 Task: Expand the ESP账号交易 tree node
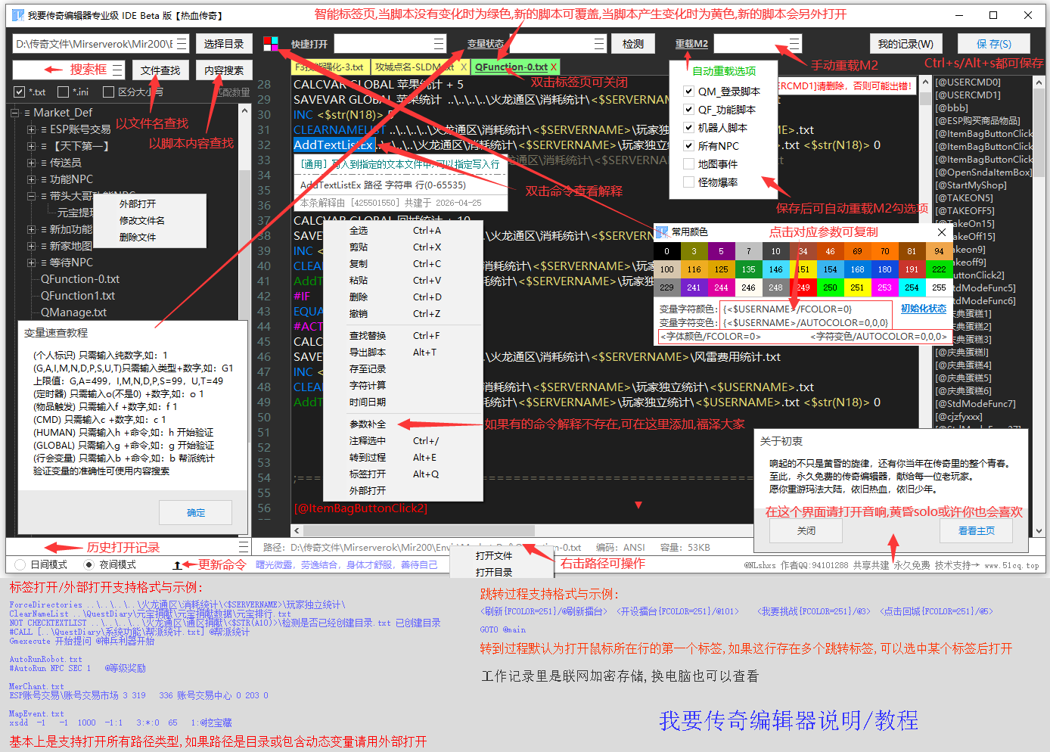pos(31,129)
